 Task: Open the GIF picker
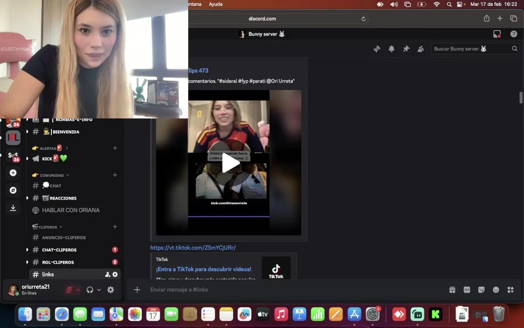[467, 290]
